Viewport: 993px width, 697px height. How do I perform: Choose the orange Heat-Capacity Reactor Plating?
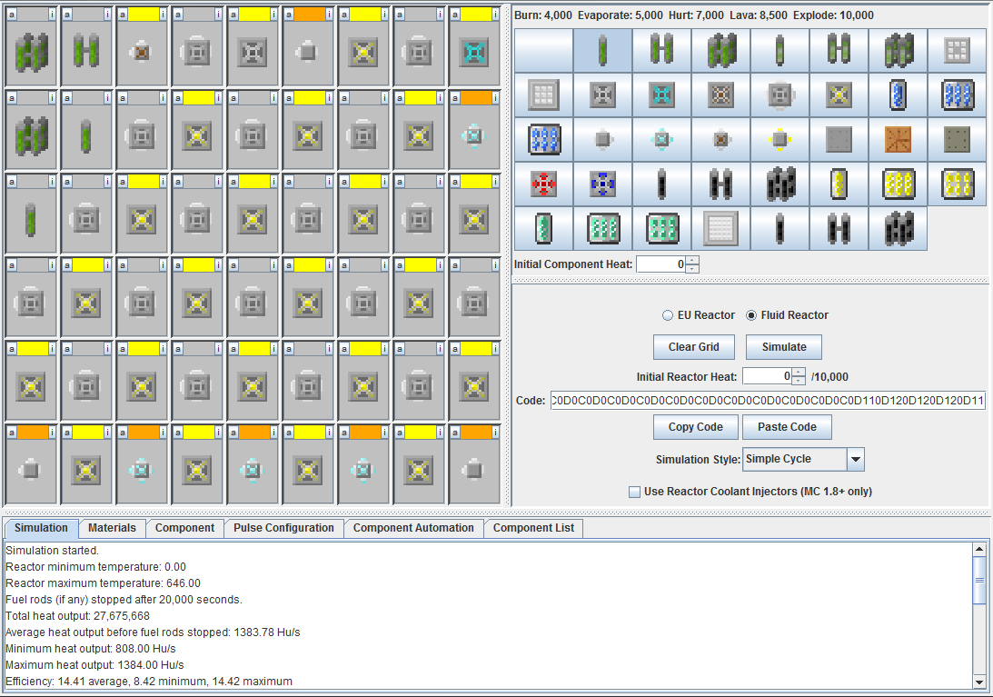tap(898, 139)
